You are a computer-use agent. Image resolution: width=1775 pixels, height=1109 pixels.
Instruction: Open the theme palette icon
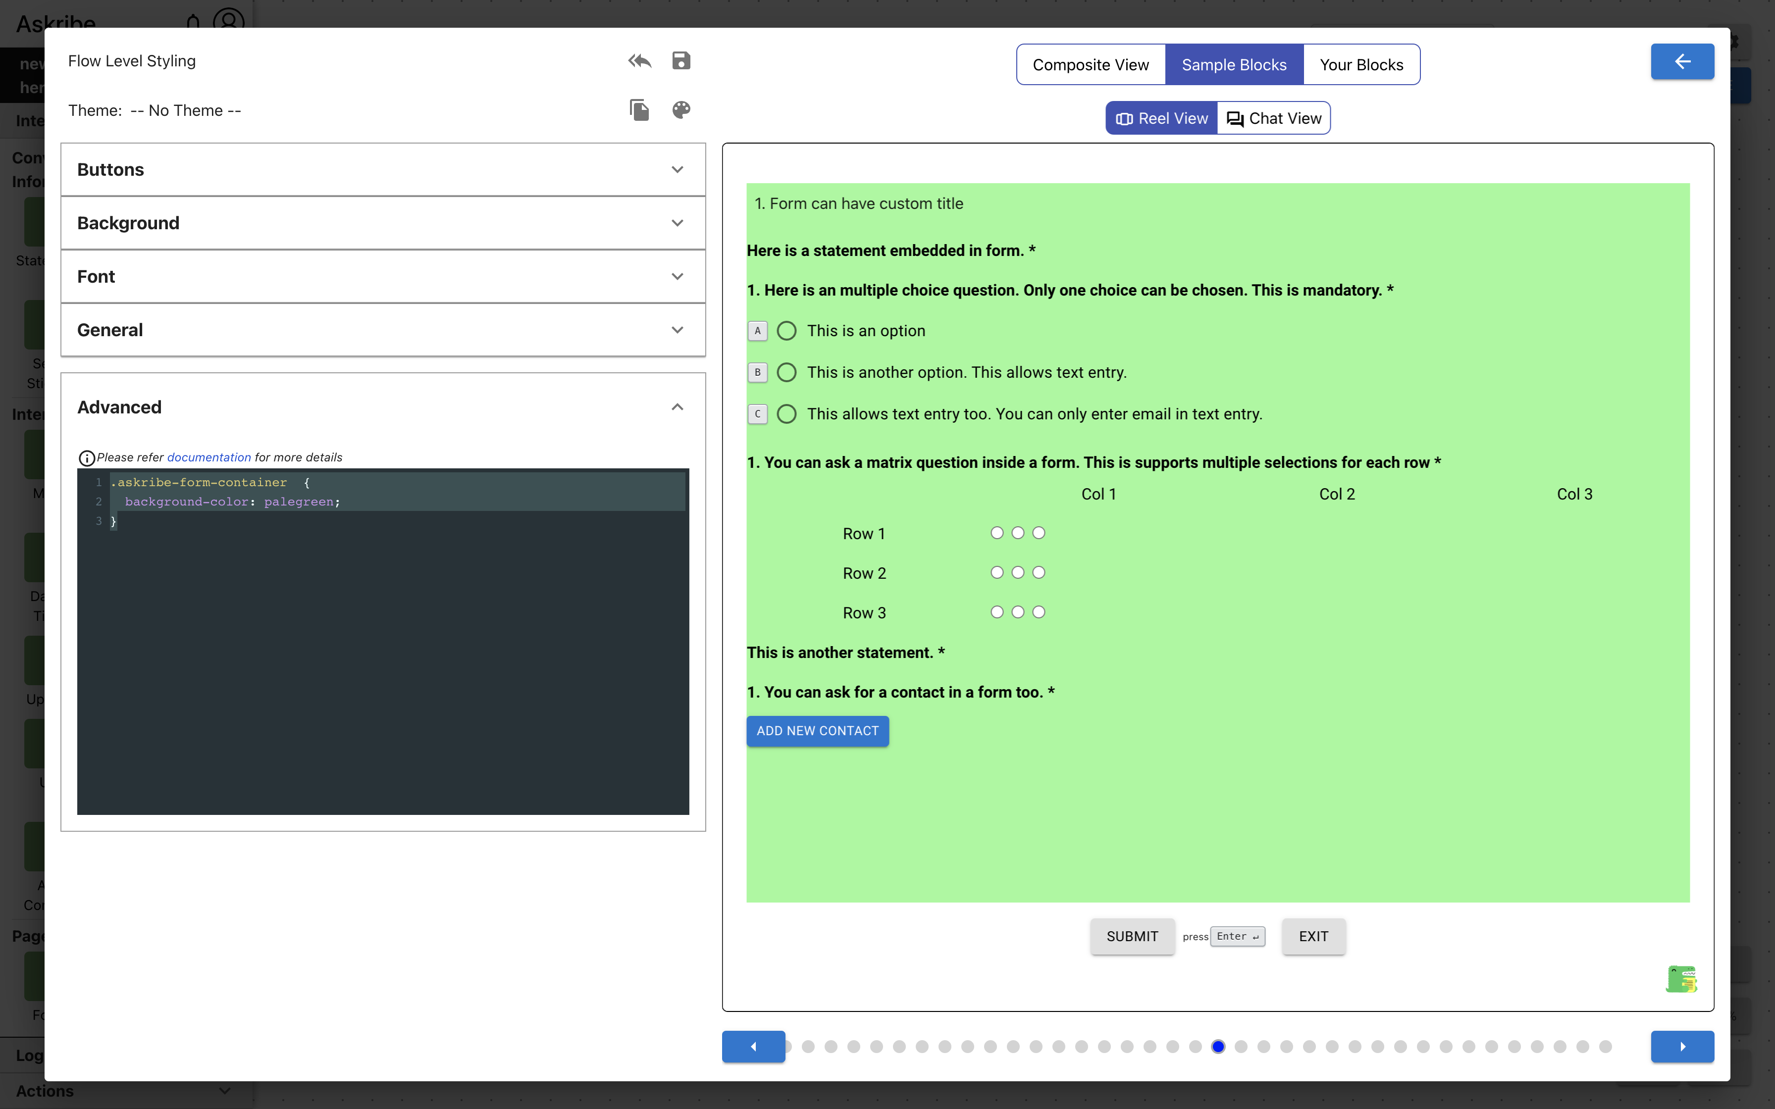point(680,110)
